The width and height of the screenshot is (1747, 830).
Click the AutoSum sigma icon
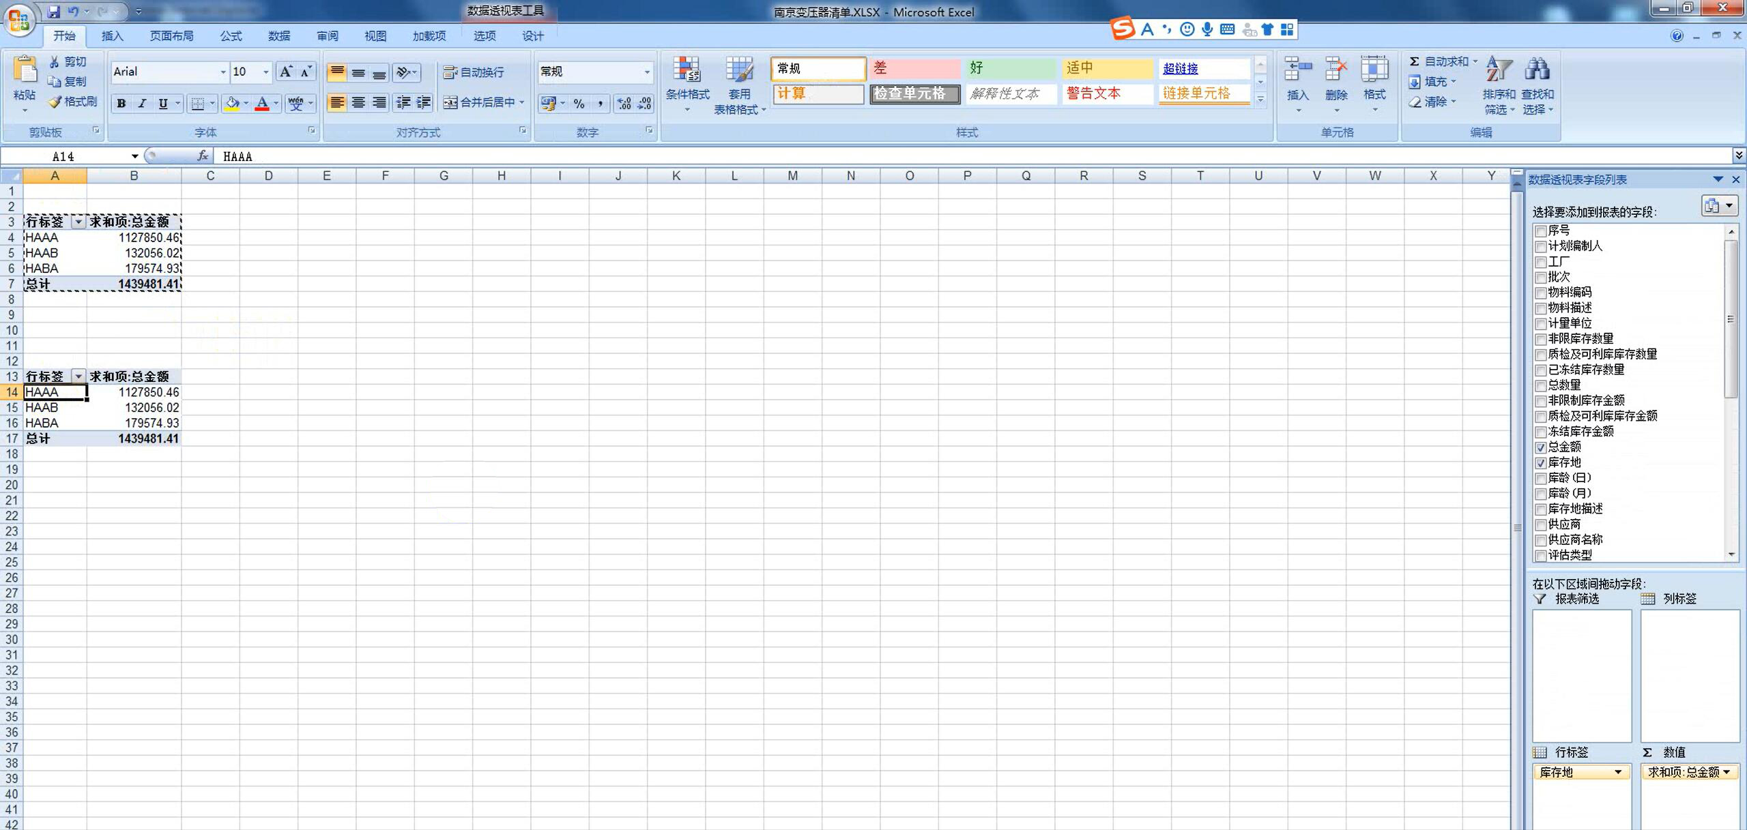click(1415, 61)
